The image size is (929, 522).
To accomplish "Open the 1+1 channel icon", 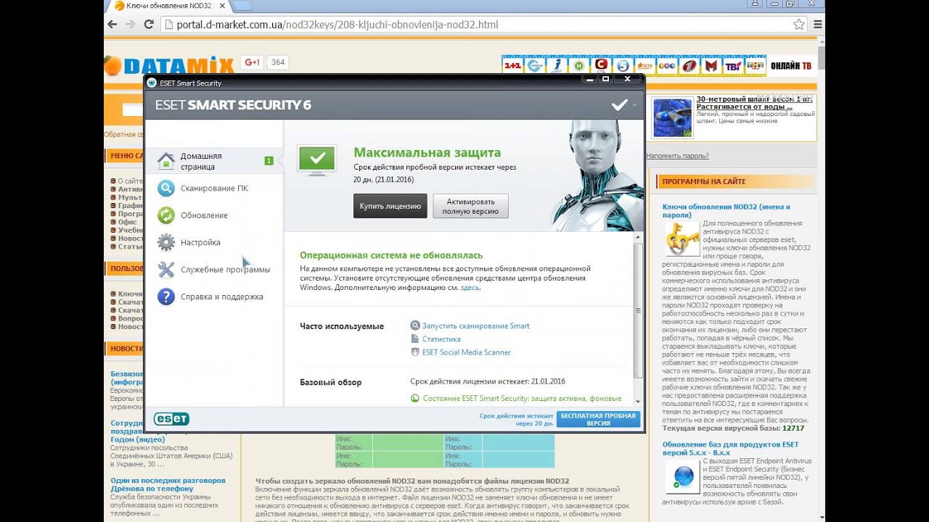I will tap(513, 66).
